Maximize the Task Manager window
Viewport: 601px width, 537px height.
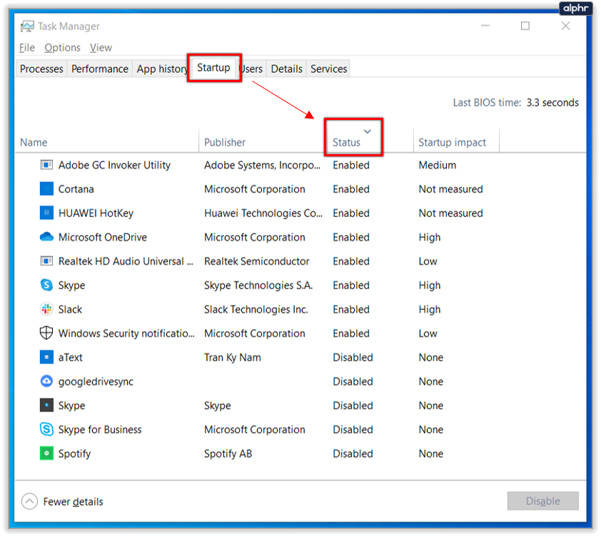[x=525, y=26]
